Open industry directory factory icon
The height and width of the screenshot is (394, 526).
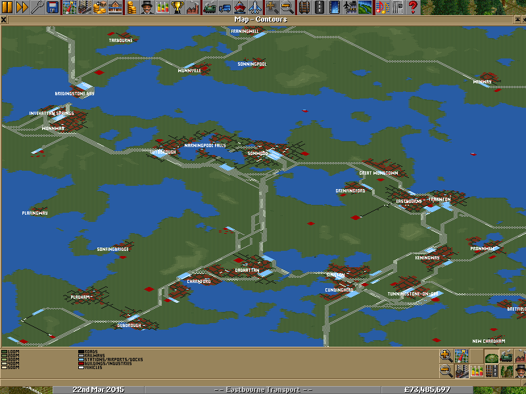click(191, 7)
